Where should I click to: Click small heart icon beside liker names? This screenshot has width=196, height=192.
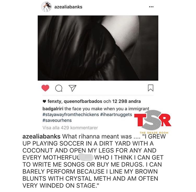pyautogui.click(x=44, y=101)
